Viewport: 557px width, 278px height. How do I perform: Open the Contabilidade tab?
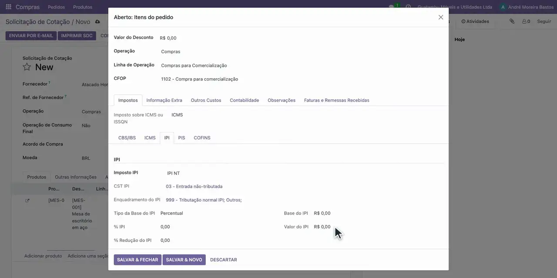[244, 100]
